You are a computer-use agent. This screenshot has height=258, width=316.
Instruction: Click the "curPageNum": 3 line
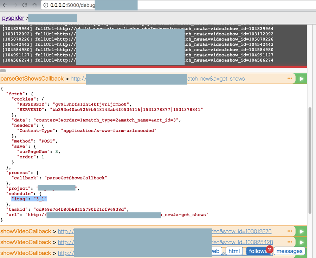click(x=39, y=152)
